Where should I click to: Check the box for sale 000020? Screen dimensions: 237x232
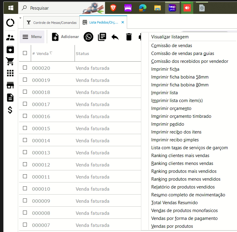[25, 68]
